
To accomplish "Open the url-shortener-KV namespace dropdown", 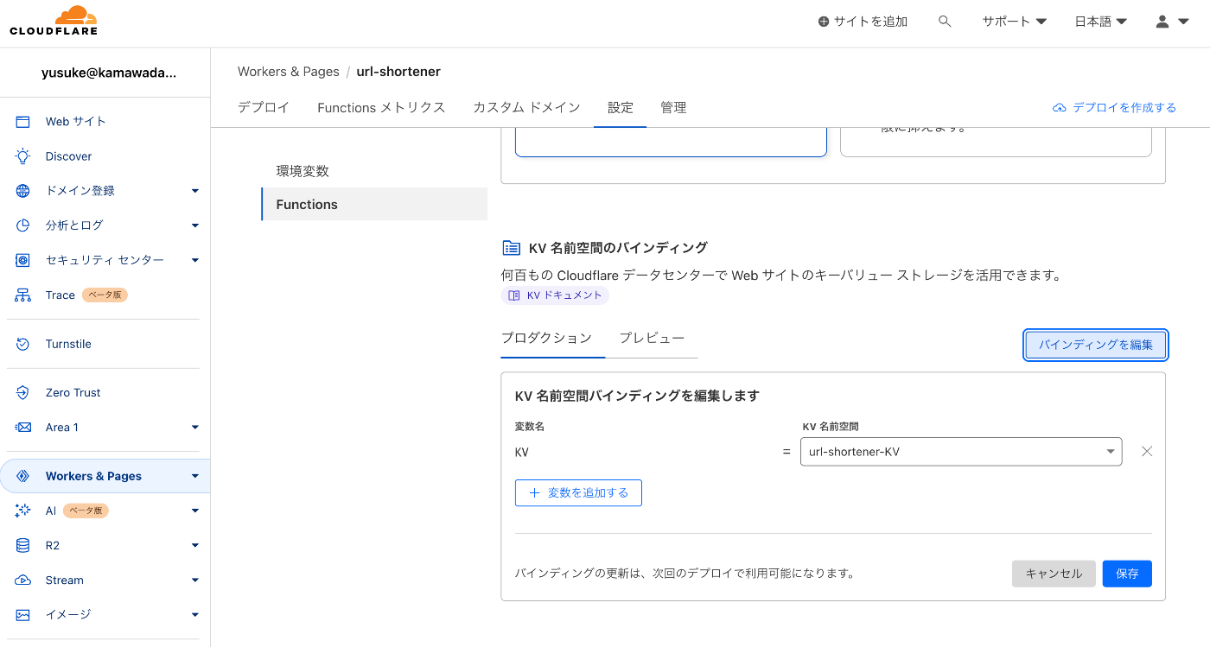I will pyautogui.click(x=961, y=451).
